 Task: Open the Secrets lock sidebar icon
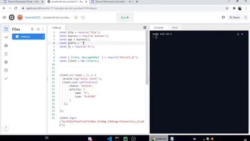point(6,54)
